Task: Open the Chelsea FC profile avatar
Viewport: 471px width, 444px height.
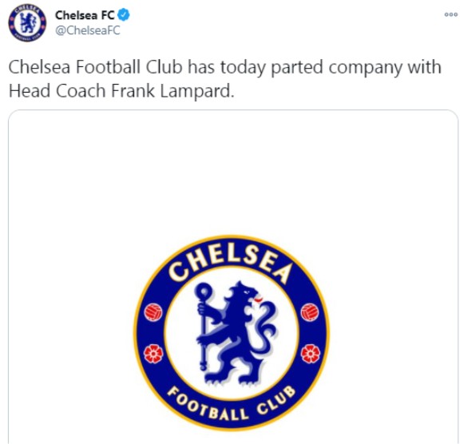Action: [x=27, y=23]
